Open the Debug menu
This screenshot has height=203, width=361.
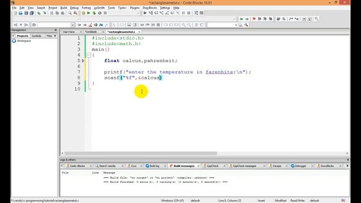coord(74,8)
